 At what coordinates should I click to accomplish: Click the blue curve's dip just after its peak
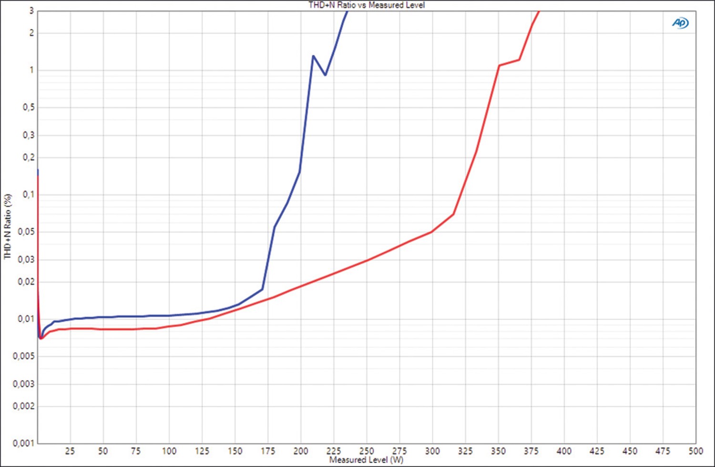tap(326, 75)
